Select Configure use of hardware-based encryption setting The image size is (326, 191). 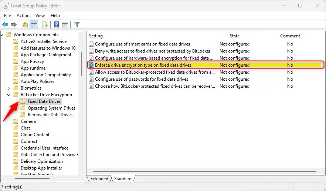pyautogui.click(x=154, y=58)
